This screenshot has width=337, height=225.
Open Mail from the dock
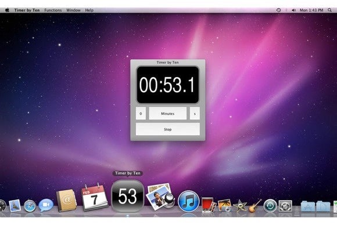coord(15,205)
